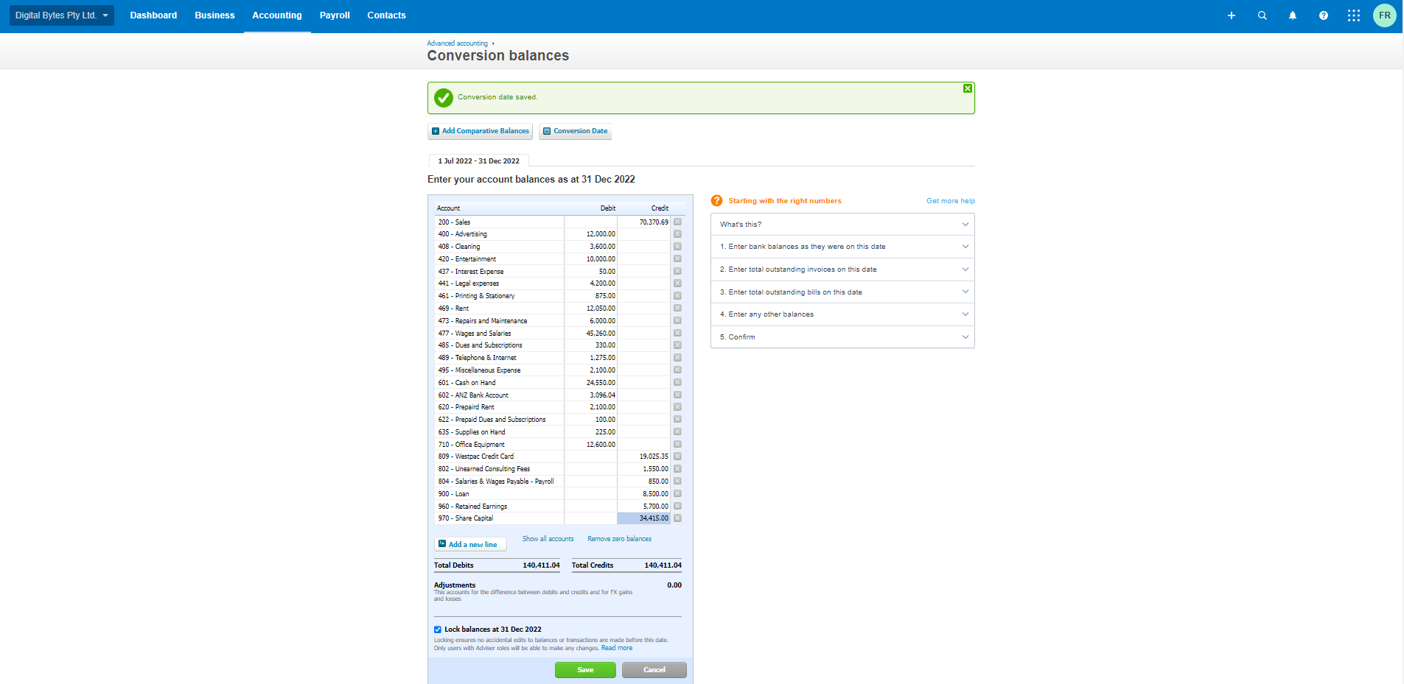Delete the 960 - Retained Earnings row

(x=677, y=506)
